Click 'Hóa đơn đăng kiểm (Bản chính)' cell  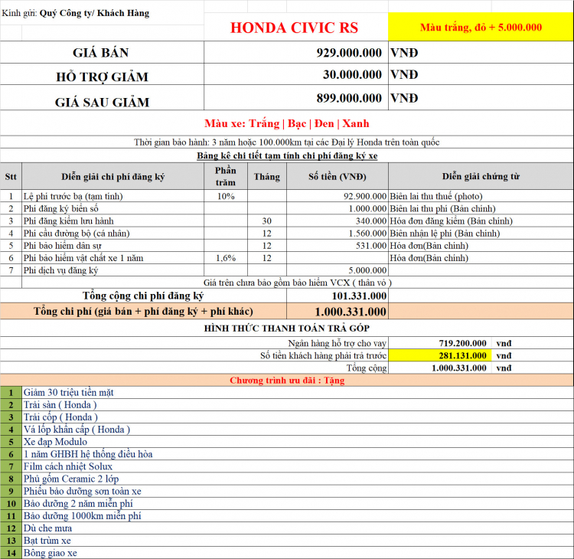[481, 221]
